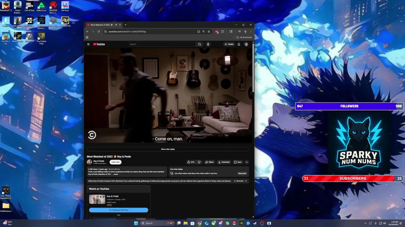Subscribe to Key & Peele channel
This screenshot has height=227, width=405.
point(115,162)
